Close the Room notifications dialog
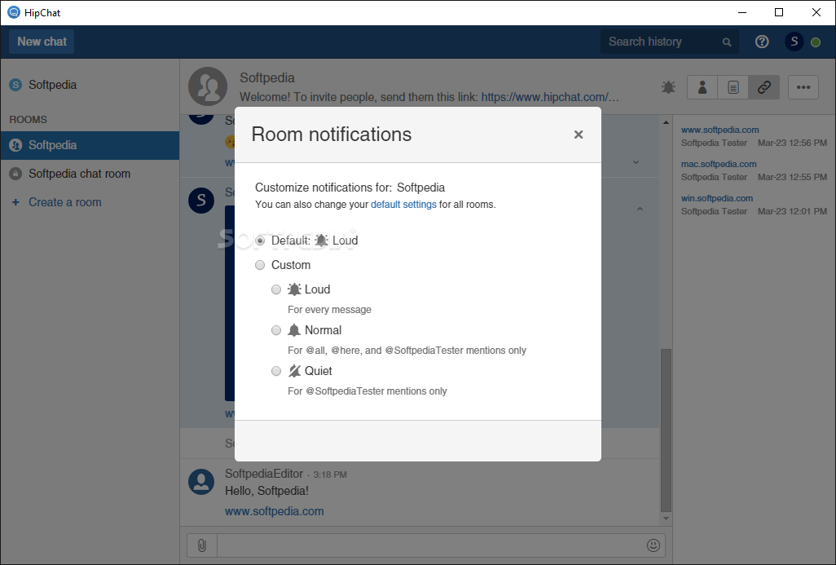Screen dimensions: 836x565 579,135
